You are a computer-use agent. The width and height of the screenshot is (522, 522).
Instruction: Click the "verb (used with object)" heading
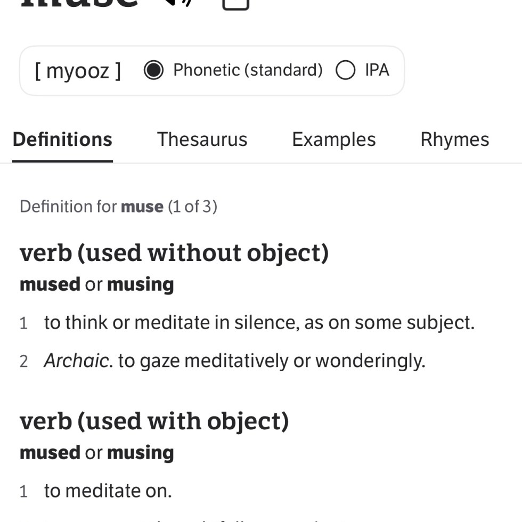click(154, 421)
